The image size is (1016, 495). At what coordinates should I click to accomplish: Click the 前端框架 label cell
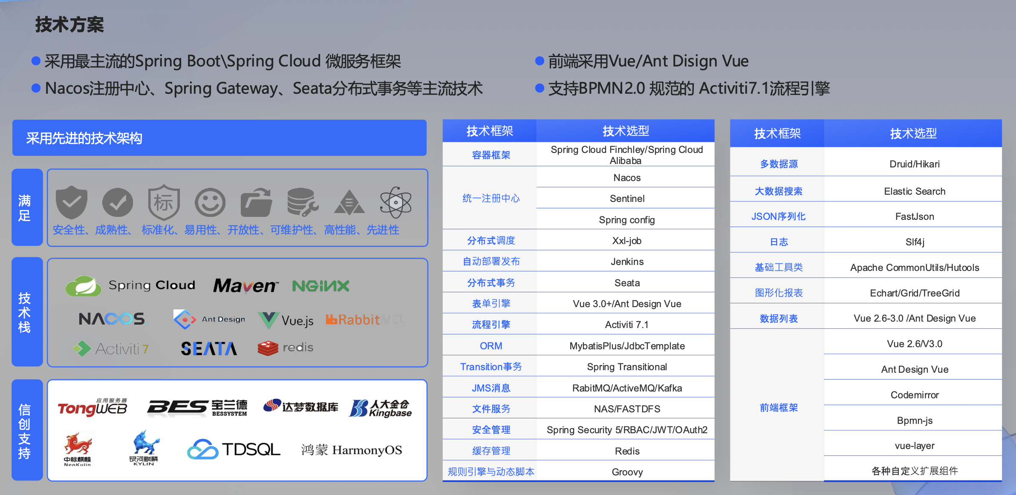(x=778, y=408)
